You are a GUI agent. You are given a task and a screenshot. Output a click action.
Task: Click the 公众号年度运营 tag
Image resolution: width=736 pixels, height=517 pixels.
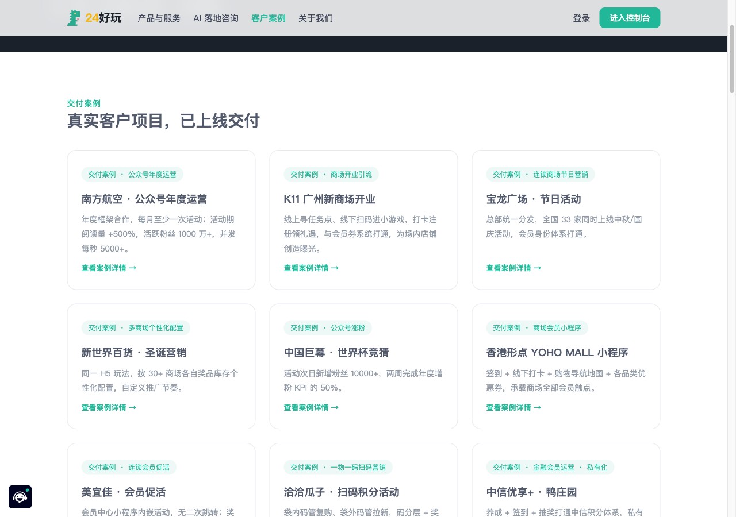(x=132, y=175)
